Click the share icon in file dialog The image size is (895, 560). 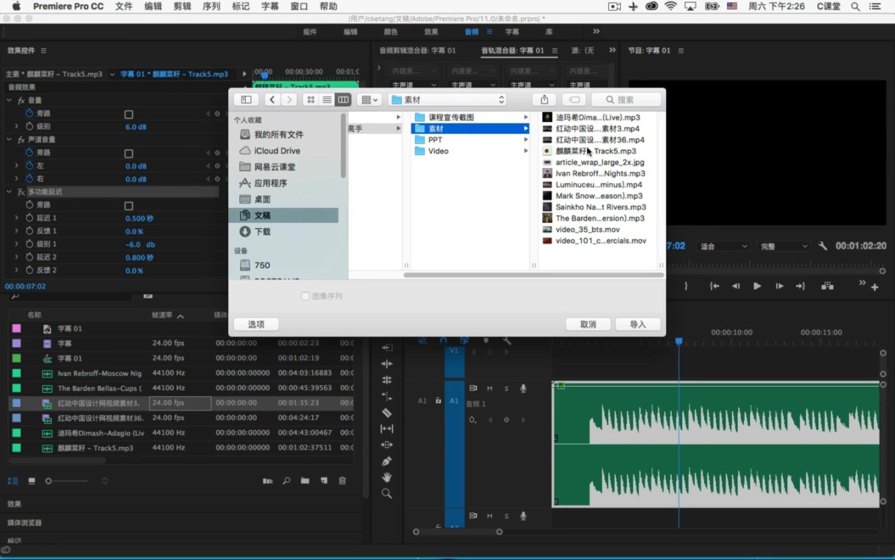544,100
